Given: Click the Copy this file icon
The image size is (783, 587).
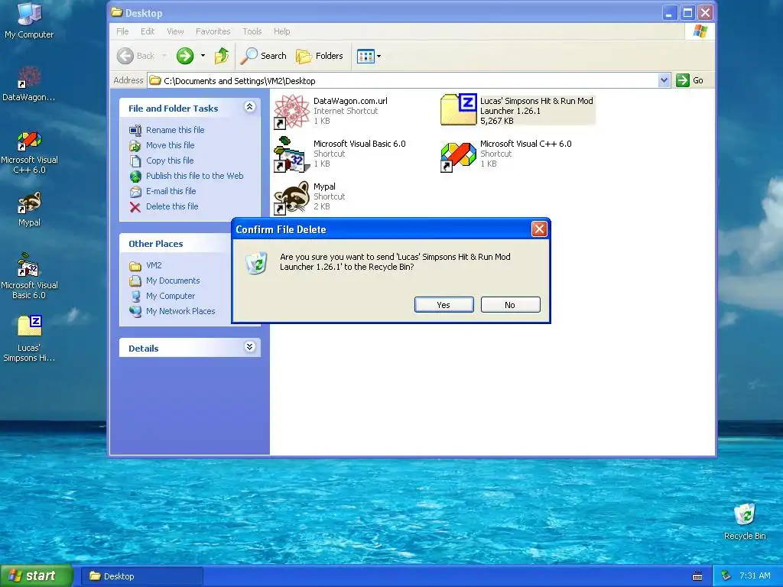Looking at the screenshot, I should [135, 161].
